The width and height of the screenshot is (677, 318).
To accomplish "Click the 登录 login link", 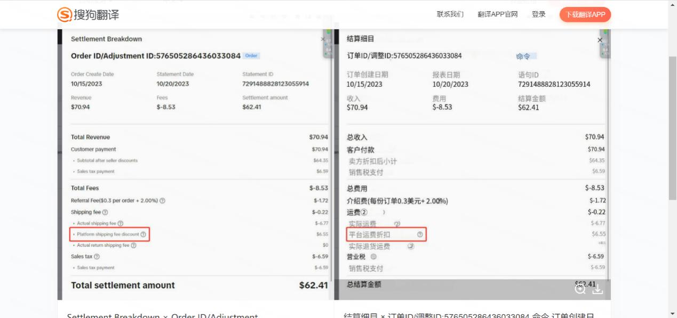I will [x=539, y=14].
